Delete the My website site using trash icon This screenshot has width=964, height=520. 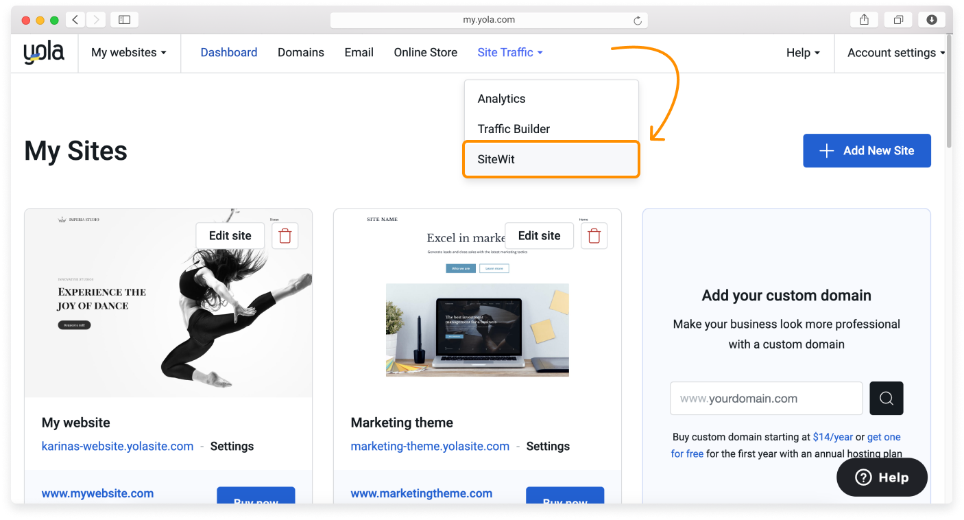[x=285, y=235]
